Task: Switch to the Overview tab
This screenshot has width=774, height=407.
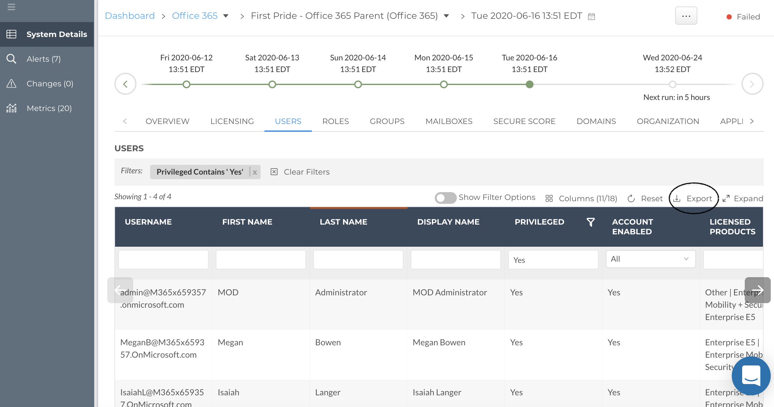Action: 167,121
